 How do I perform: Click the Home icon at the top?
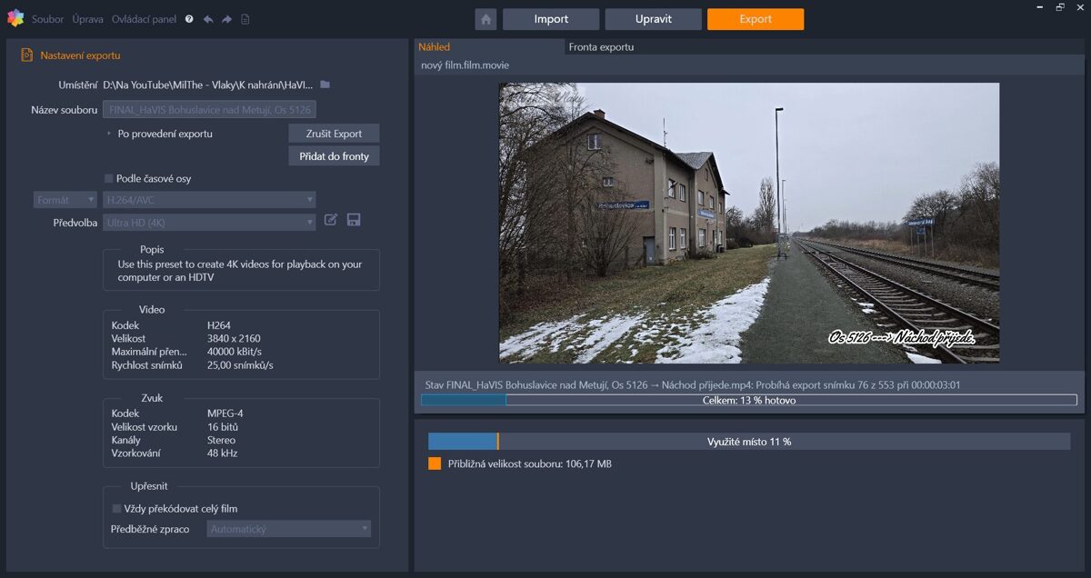(x=486, y=18)
